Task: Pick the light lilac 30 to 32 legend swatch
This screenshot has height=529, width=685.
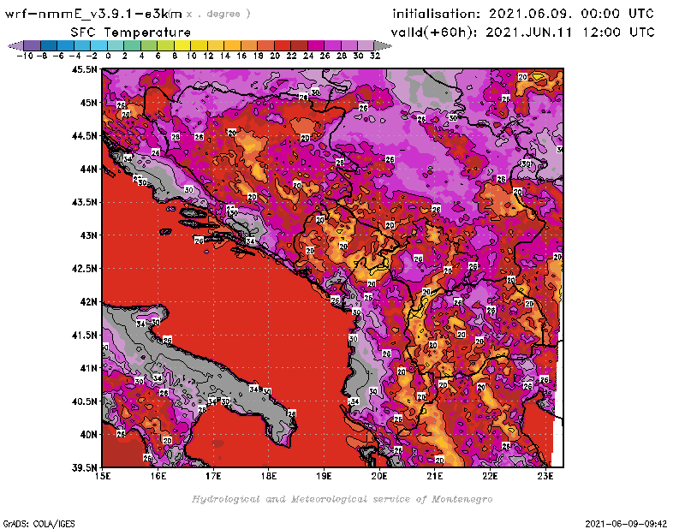Action: click(366, 45)
